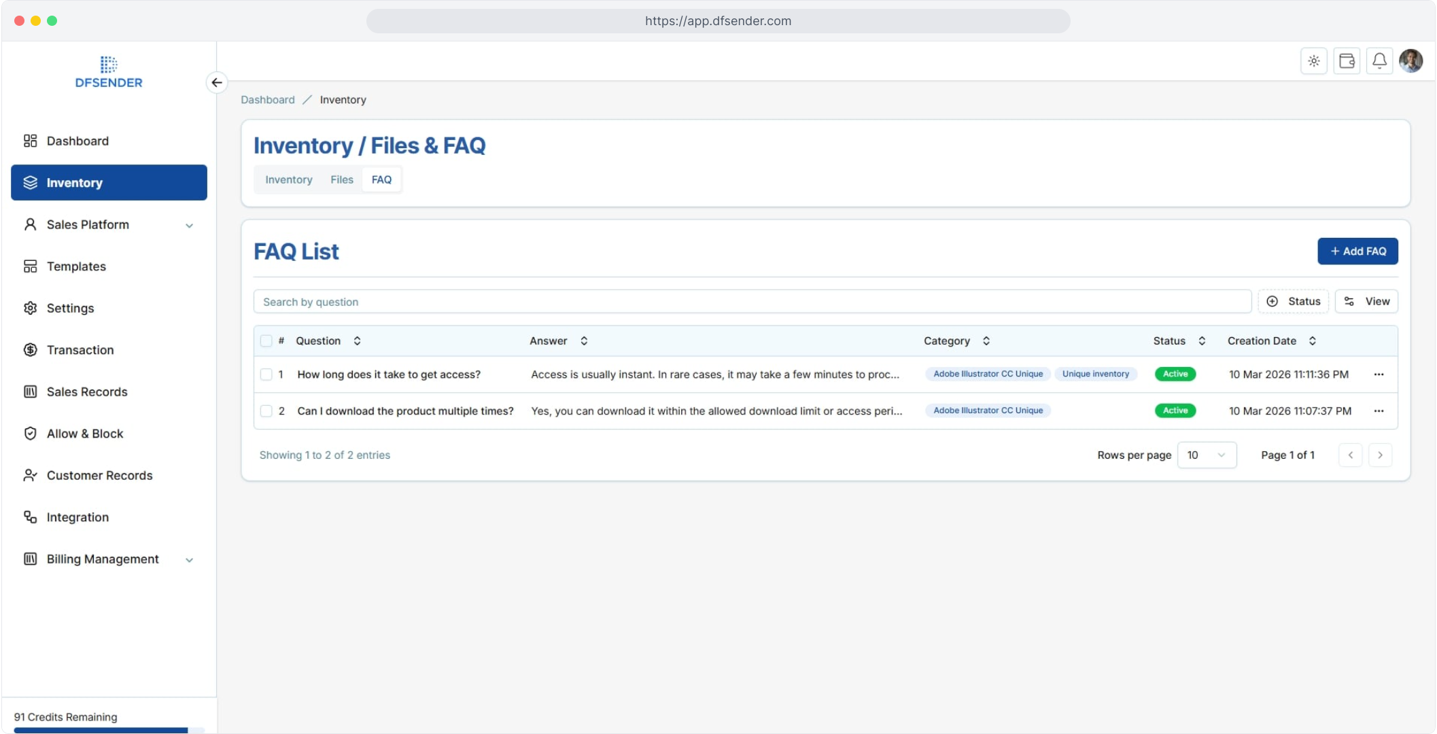Click the Add FAQ button
This screenshot has width=1437, height=734.
pyautogui.click(x=1357, y=251)
